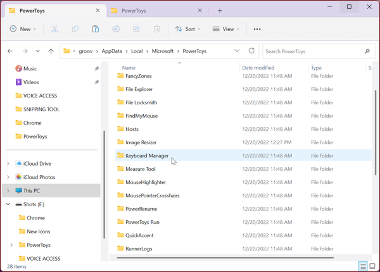Screen dimensions: 380x272
Task: Click the Cut scissors icon
Action: (54, 29)
